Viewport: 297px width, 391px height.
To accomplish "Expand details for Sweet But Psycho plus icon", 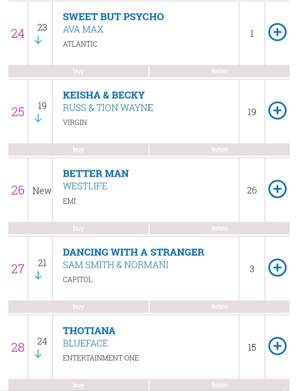I will pos(277,32).
